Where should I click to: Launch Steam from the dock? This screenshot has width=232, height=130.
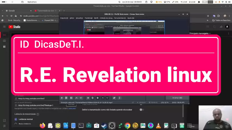point(104,125)
